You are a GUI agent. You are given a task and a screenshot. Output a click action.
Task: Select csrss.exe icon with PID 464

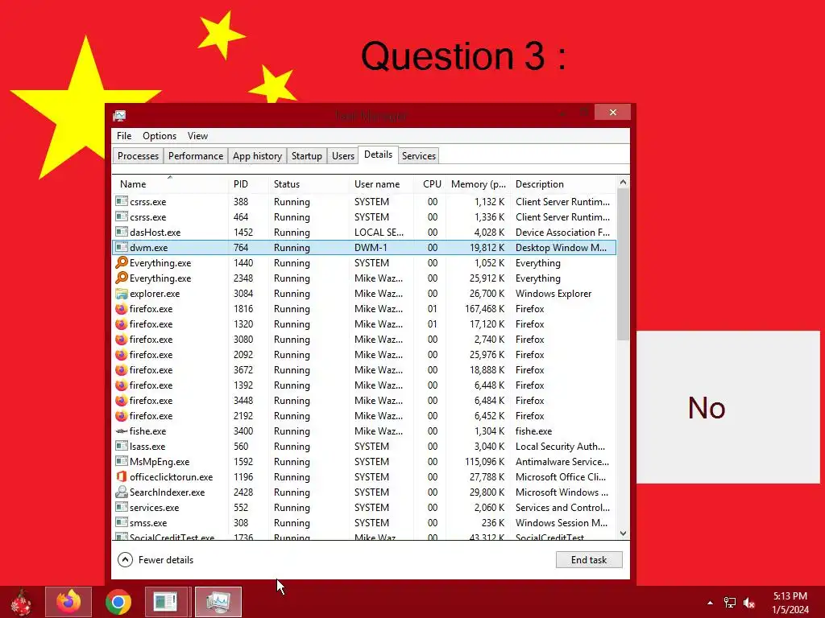click(x=122, y=216)
